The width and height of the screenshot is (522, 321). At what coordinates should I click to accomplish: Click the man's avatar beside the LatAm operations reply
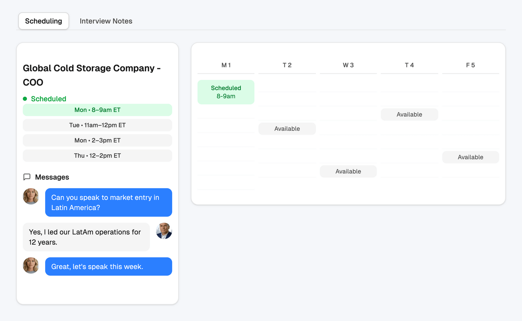point(164,231)
